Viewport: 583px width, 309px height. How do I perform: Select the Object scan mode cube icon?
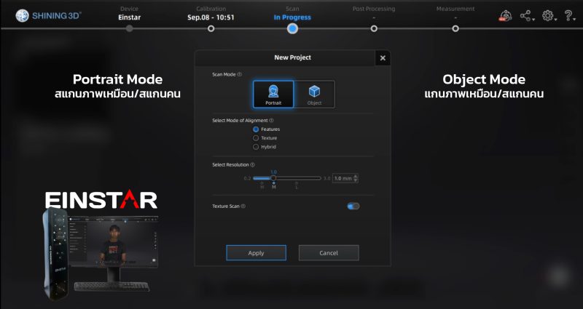(x=314, y=91)
